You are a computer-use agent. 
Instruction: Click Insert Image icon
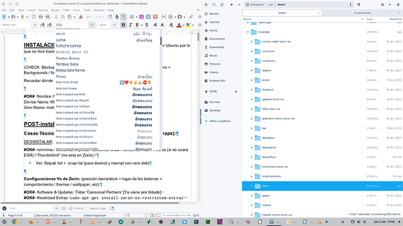point(141,17)
